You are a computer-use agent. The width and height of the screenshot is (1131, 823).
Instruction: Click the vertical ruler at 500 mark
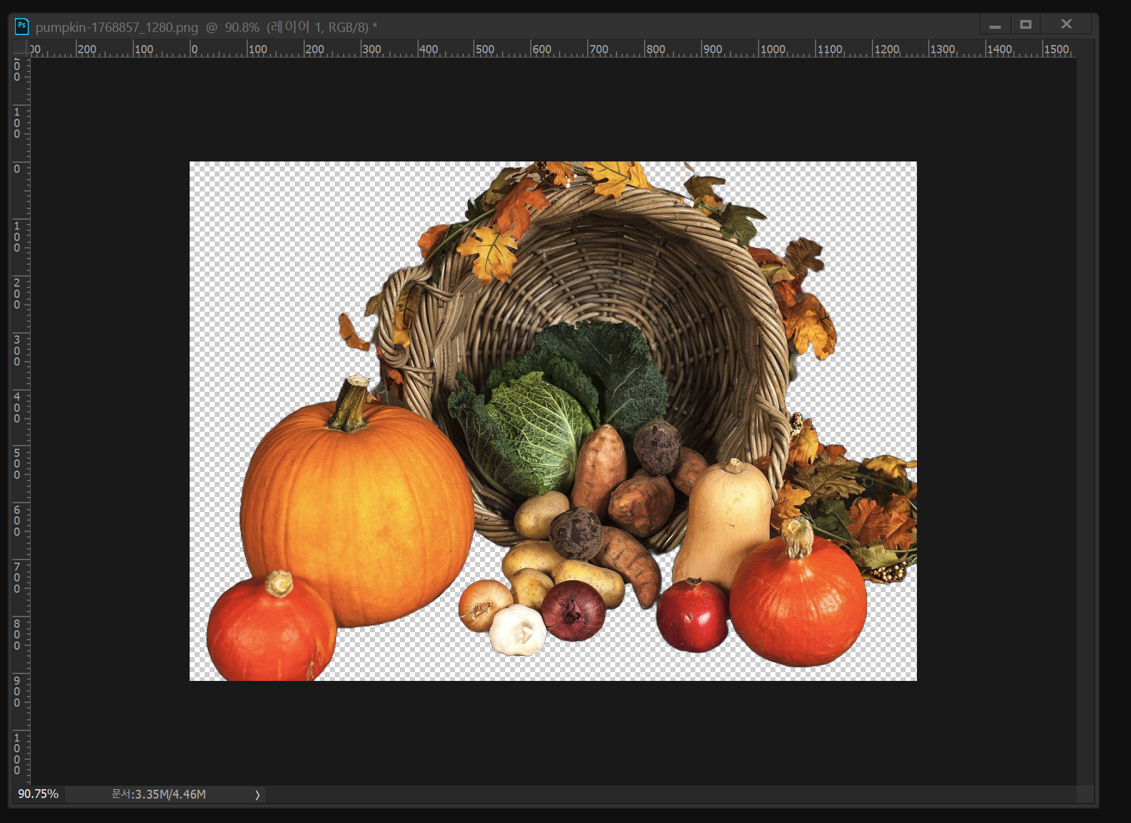click(17, 463)
